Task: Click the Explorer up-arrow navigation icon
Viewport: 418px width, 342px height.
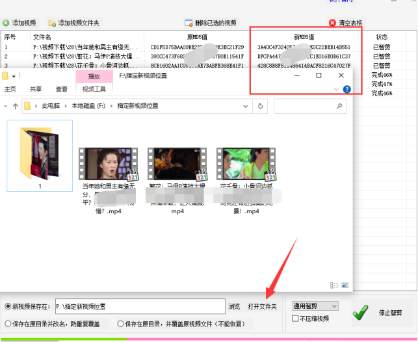Action: click(16, 107)
